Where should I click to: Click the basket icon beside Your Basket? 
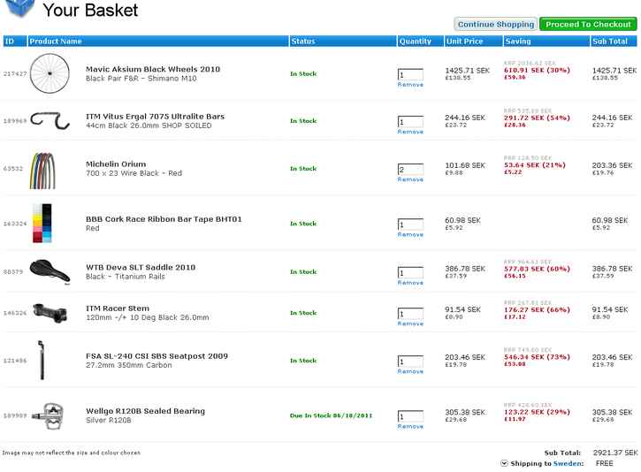(x=19, y=8)
